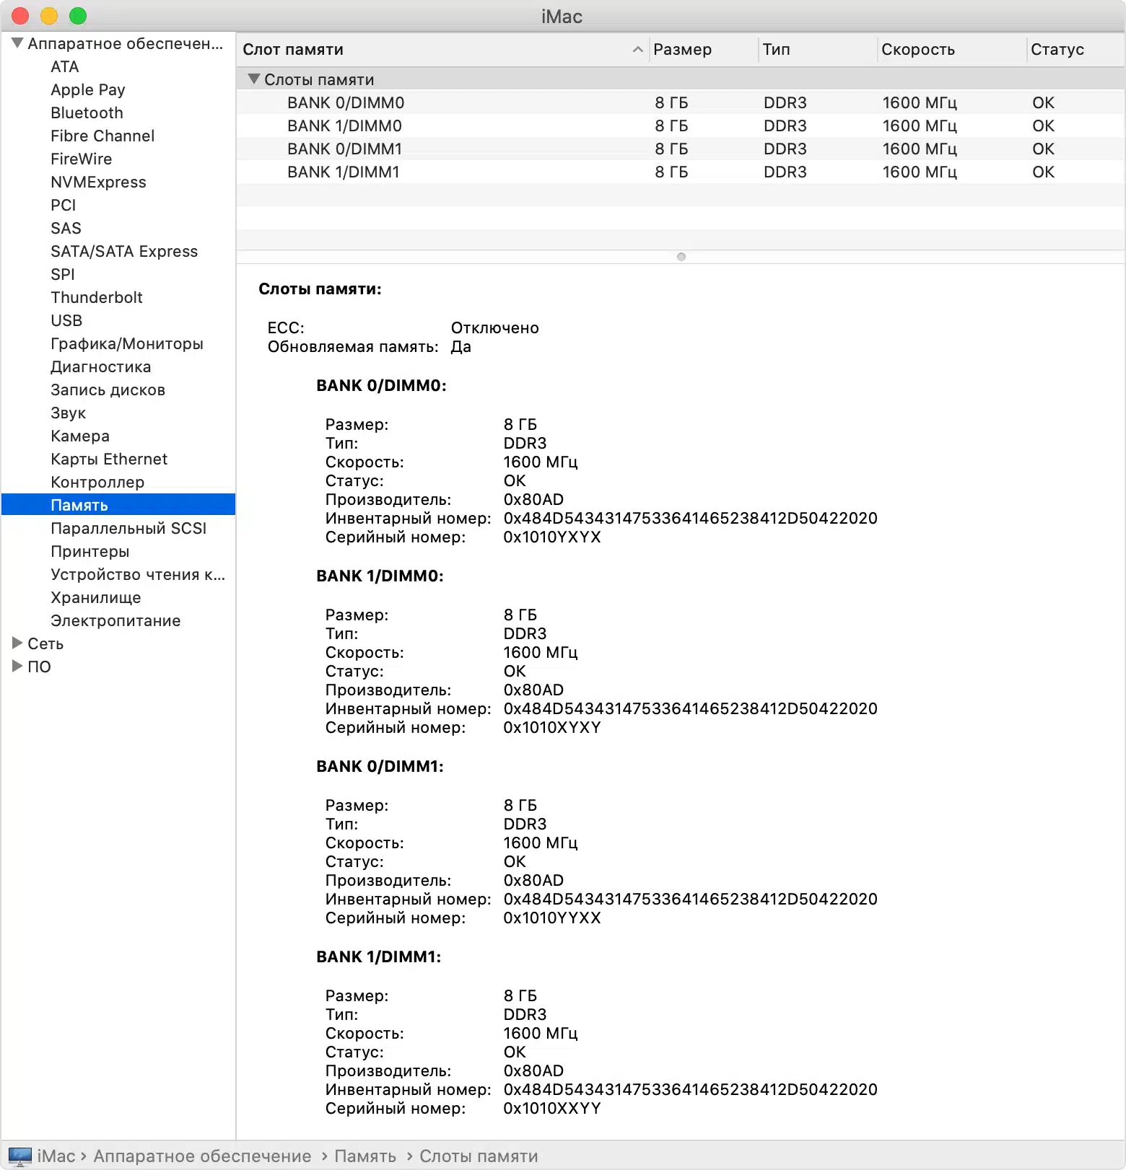Click the BANK 0/DIMM0: details heading
Image resolution: width=1126 pixels, height=1170 pixels.
[x=381, y=385]
